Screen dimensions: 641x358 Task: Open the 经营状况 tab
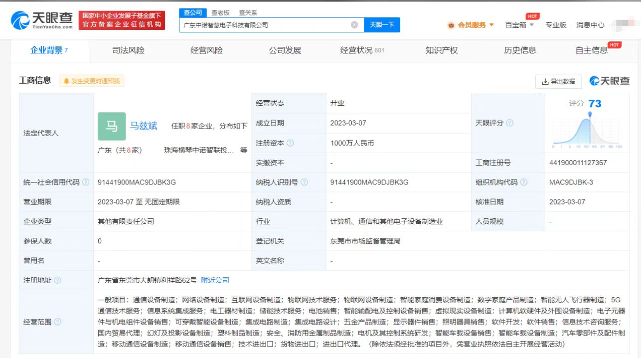point(362,50)
